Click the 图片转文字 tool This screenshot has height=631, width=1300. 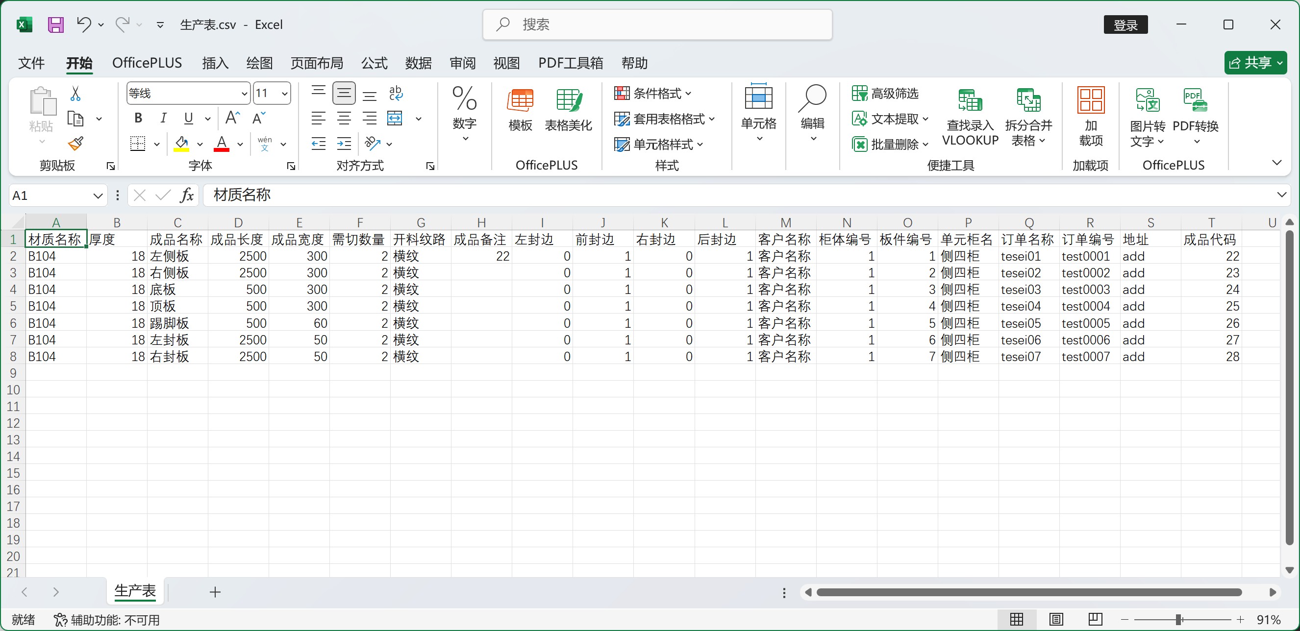coord(1148,118)
